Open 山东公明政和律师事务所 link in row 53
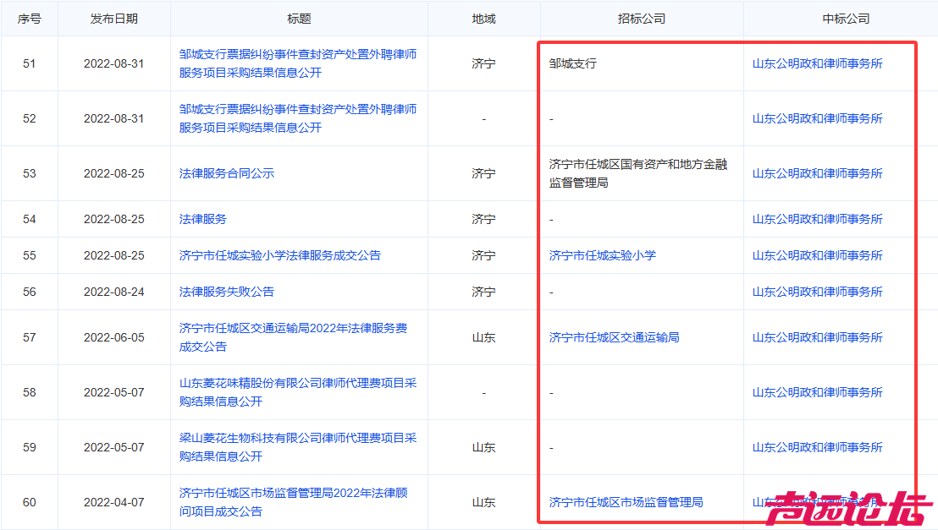 [x=817, y=173]
